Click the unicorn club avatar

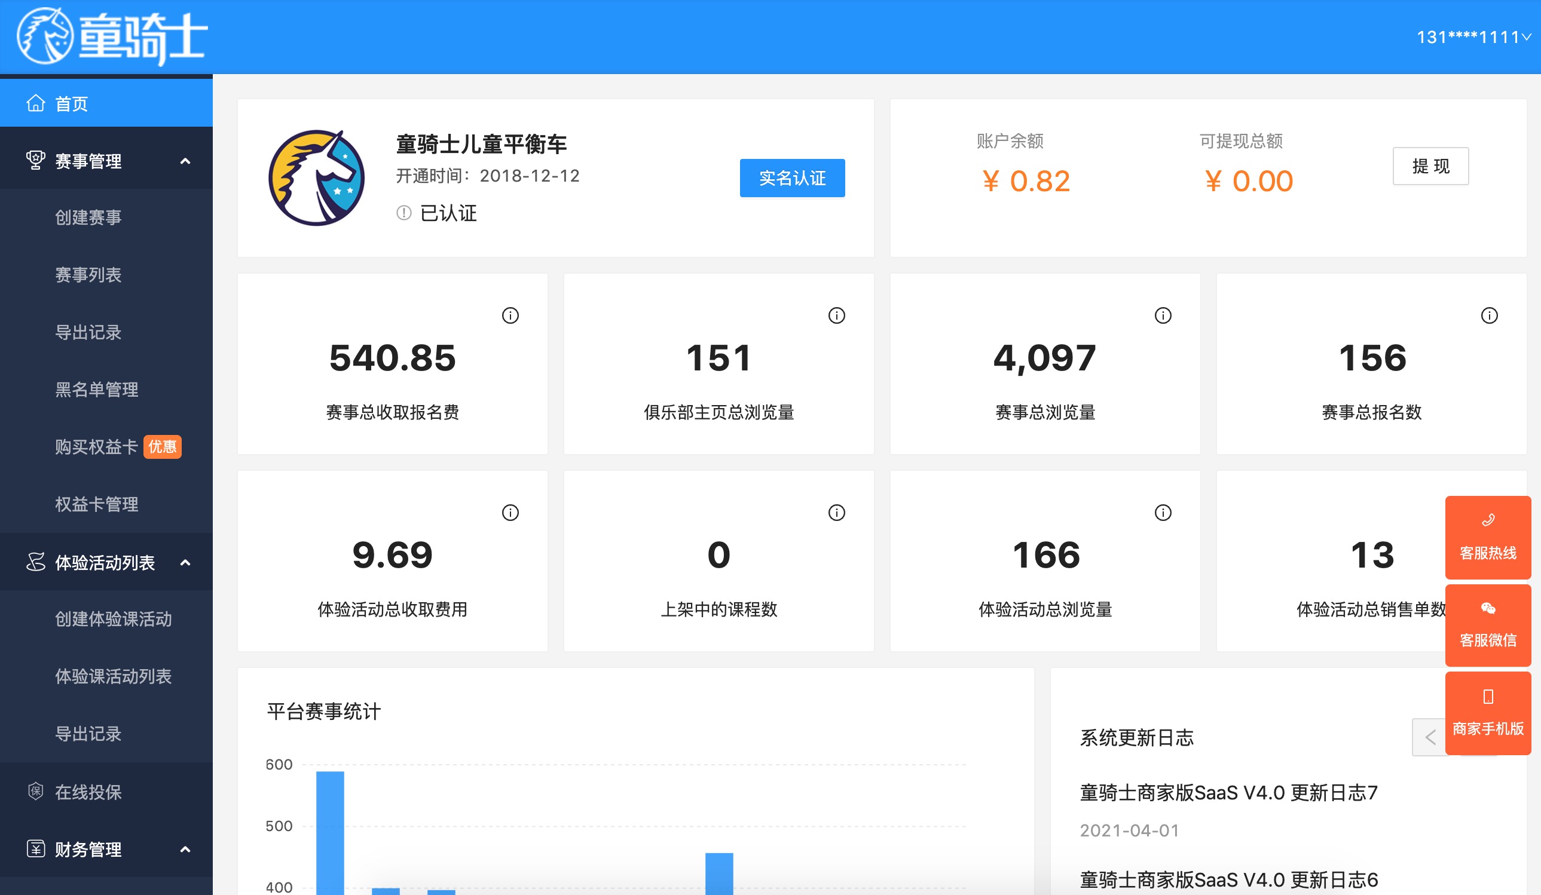316,178
